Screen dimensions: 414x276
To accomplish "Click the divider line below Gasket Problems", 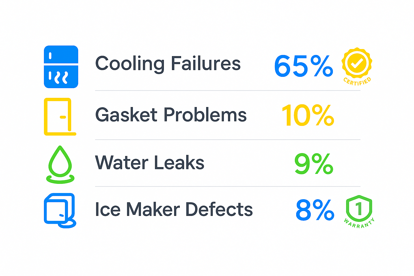I will point(227,140).
